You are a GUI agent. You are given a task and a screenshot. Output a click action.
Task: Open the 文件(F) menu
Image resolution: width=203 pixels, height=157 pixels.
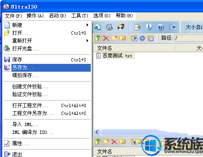(13, 16)
